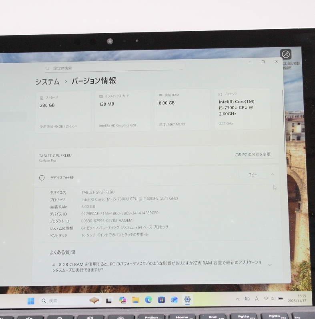Select the product ID 00330-62995-02783-AAOEM
This screenshot has width=315, height=319.
pyautogui.click(x=107, y=221)
